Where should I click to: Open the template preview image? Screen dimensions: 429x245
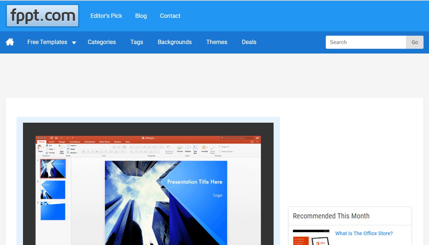(148, 184)
